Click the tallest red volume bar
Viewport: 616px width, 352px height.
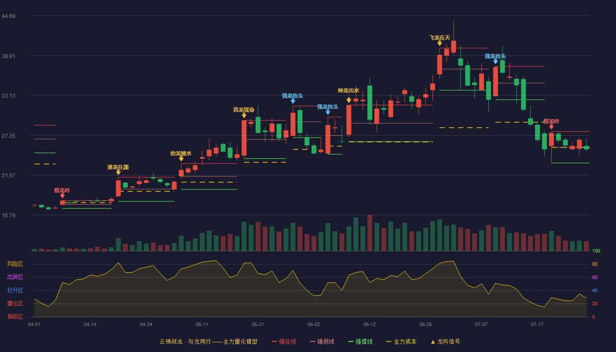[370, 233]
